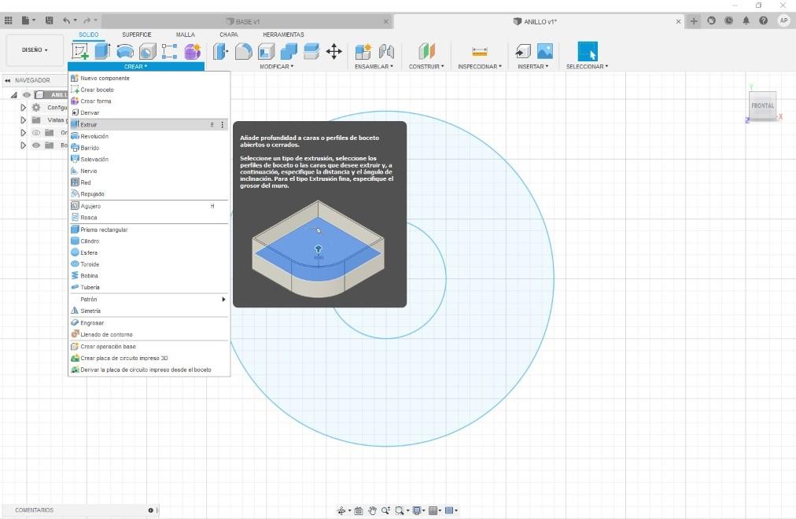
Task: Toggle visibility of ANILLO root component
Action: (x=27, y=95)
